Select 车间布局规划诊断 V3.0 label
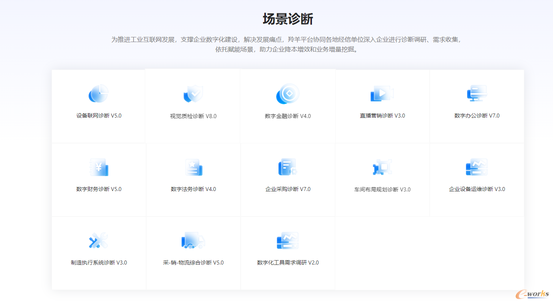553x303 pixels. click(382, 189)
